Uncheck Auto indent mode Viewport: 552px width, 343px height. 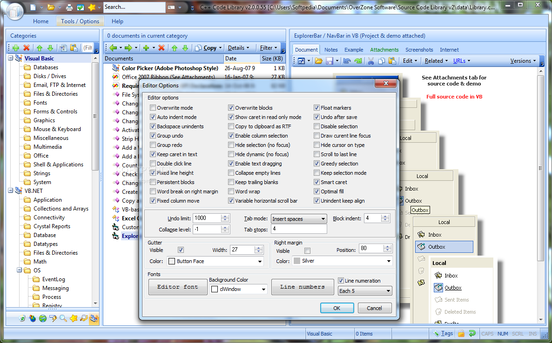[x=153, y=117]
